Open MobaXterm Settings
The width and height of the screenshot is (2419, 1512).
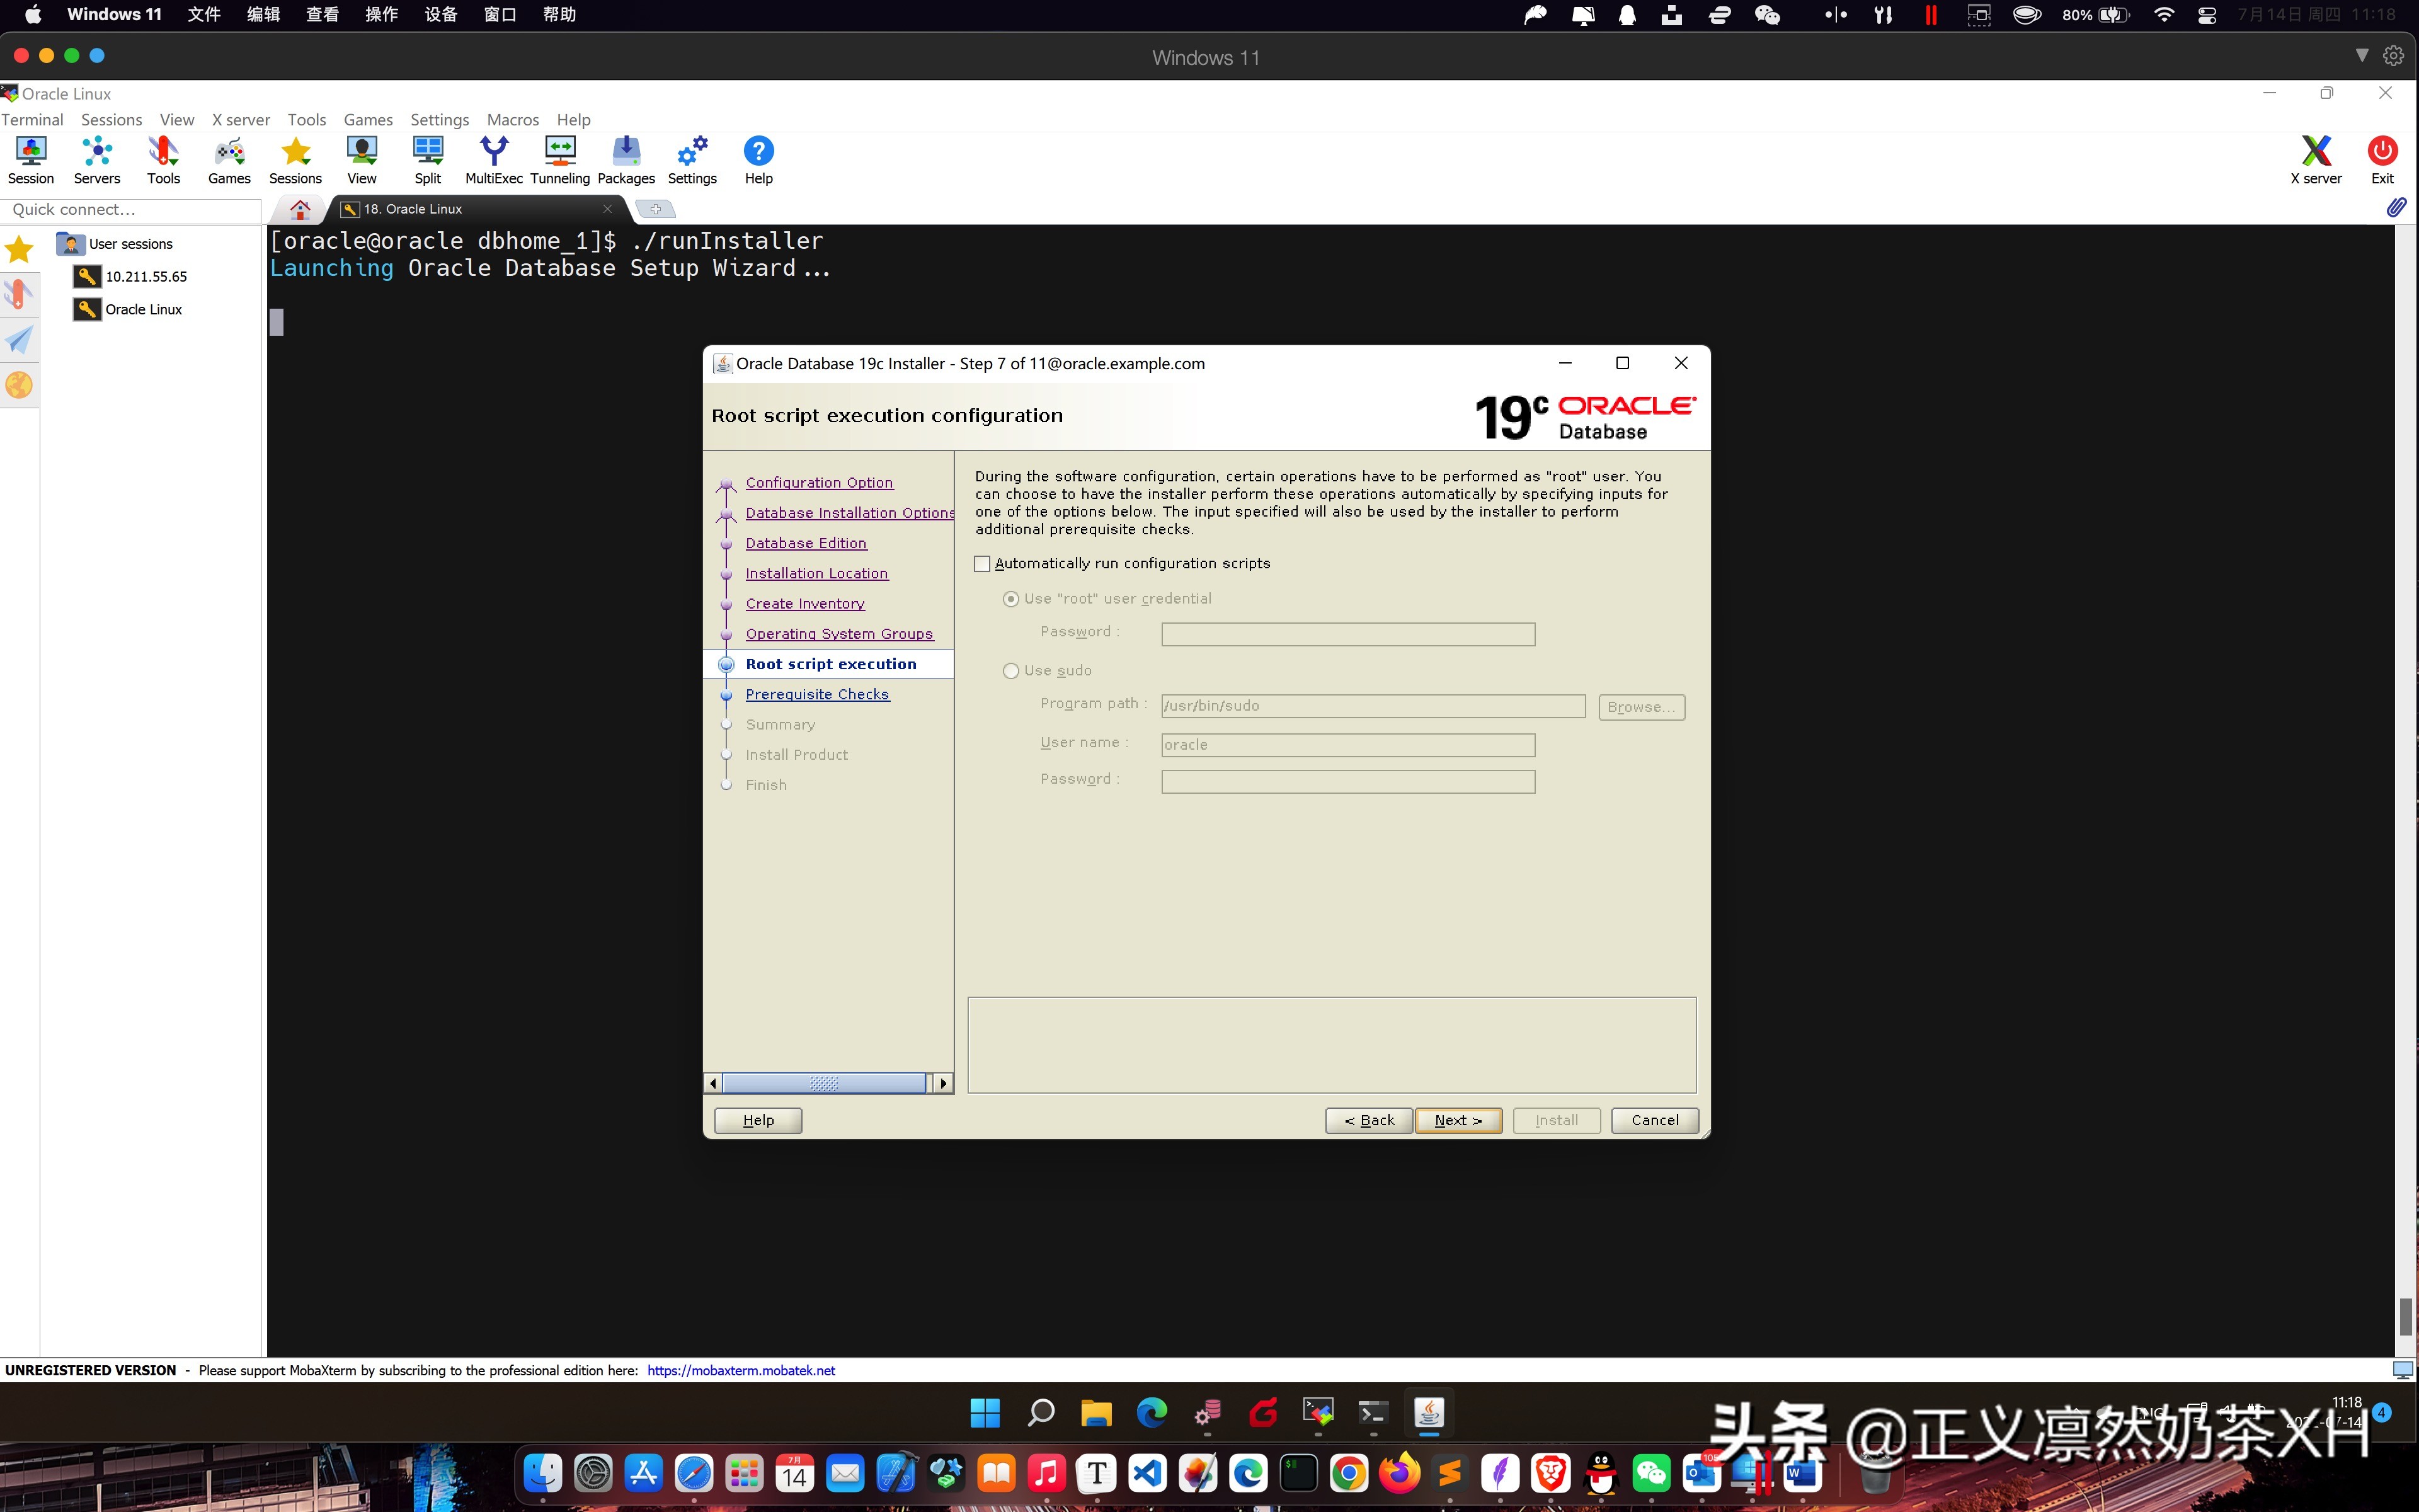(692, 160)
